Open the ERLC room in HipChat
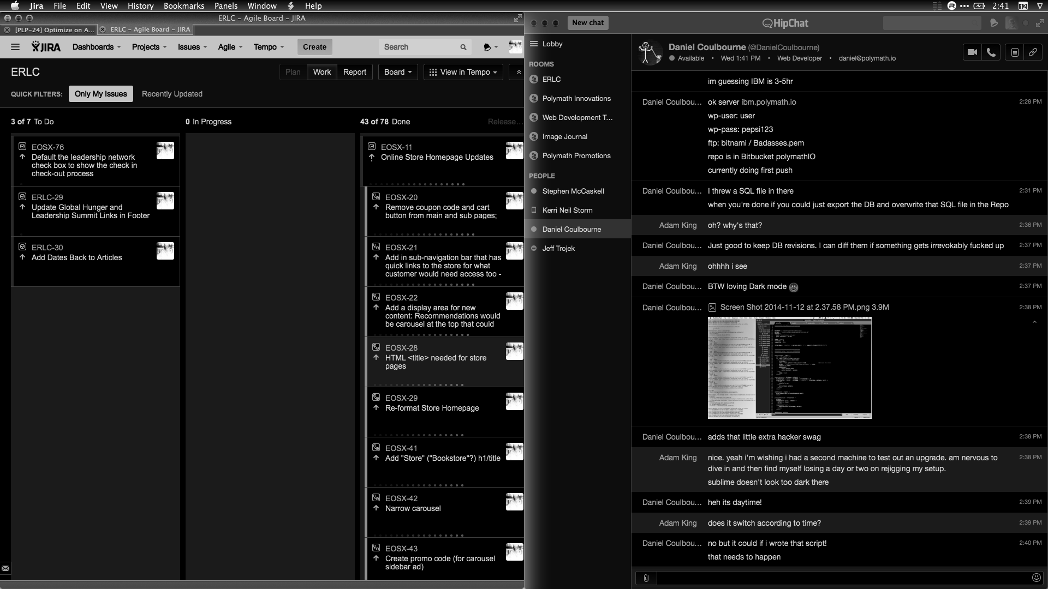The height and width of the screenshot is (589, 1048). [x=551, y=79]
